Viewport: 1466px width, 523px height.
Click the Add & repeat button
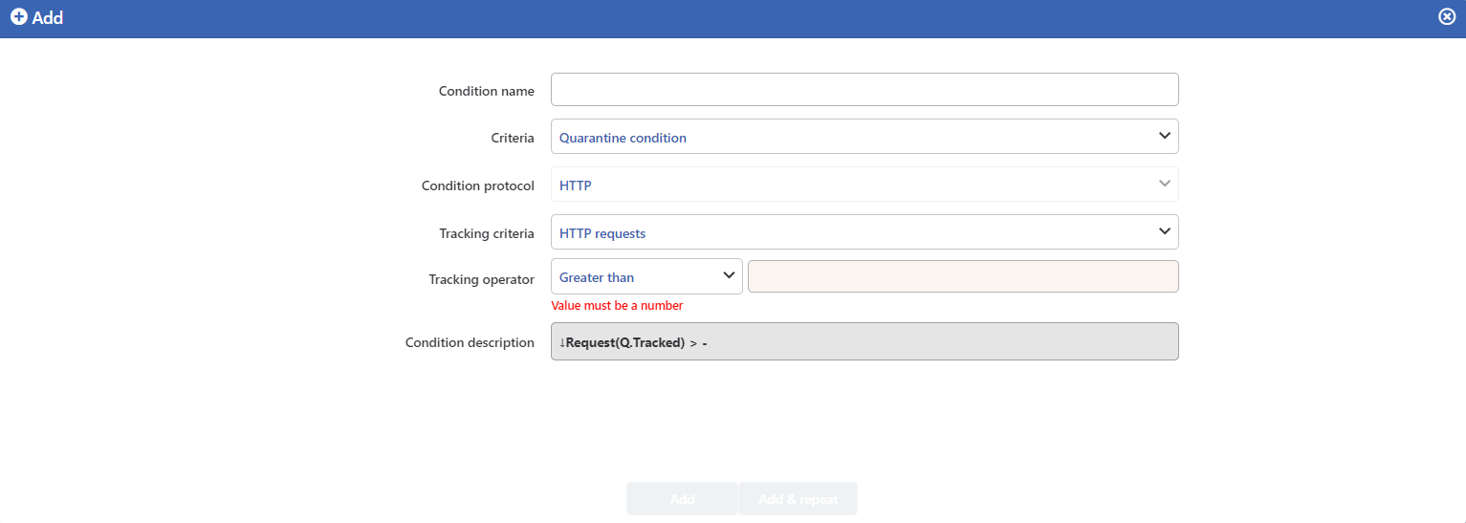tap(798, 499)
